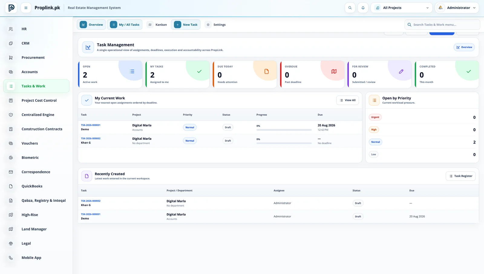Open the global search magnifier icon
Image resolution: width=484 pixels, height=274 pixels.
(x=350, y=8)
